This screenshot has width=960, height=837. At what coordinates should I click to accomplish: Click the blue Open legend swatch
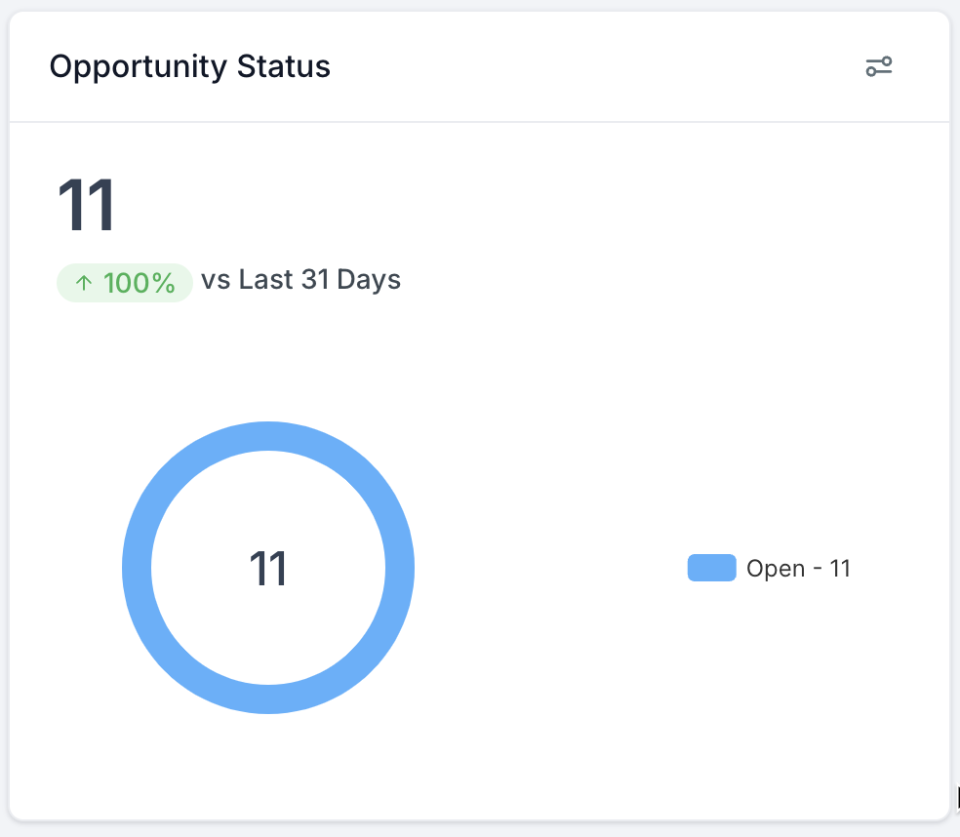click(711, 568)
